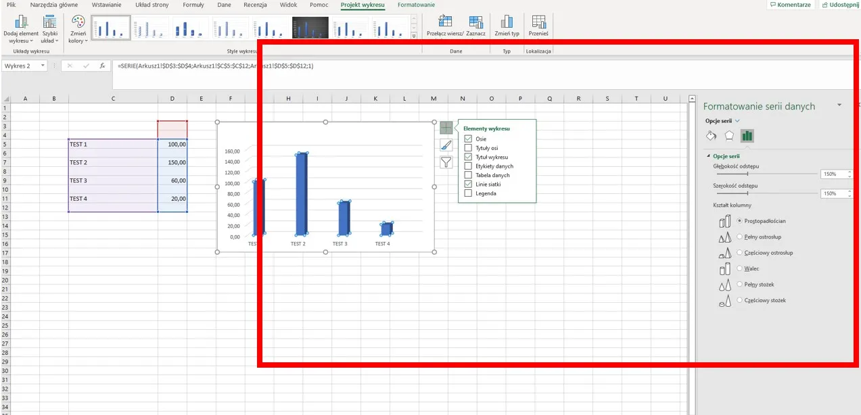This screenshot has height=415, width=861.
Task: Click the Dodaj element wykresu icon
Action: click(21, 22)
